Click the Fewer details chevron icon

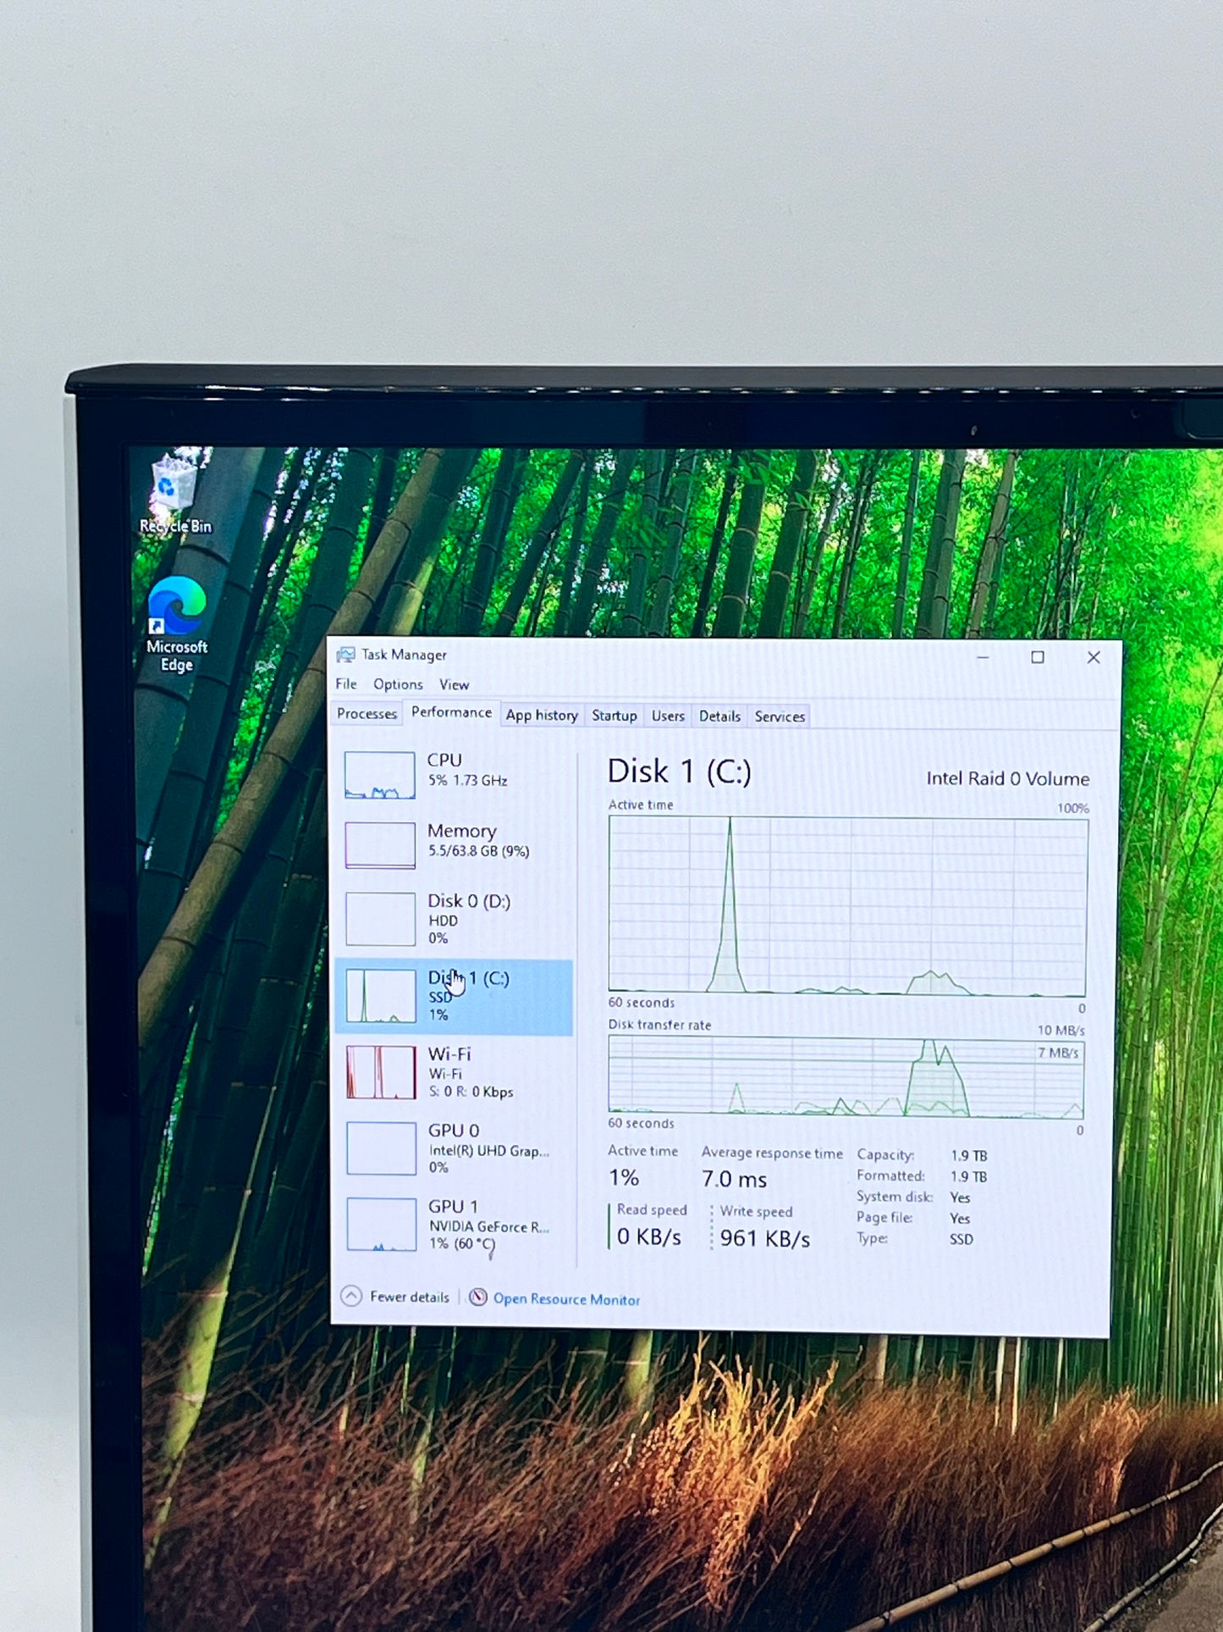(351, 1296)
